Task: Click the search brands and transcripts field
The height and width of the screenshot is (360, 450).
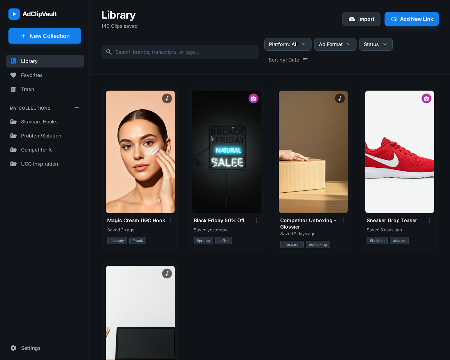Action: [x=180, y=52]
